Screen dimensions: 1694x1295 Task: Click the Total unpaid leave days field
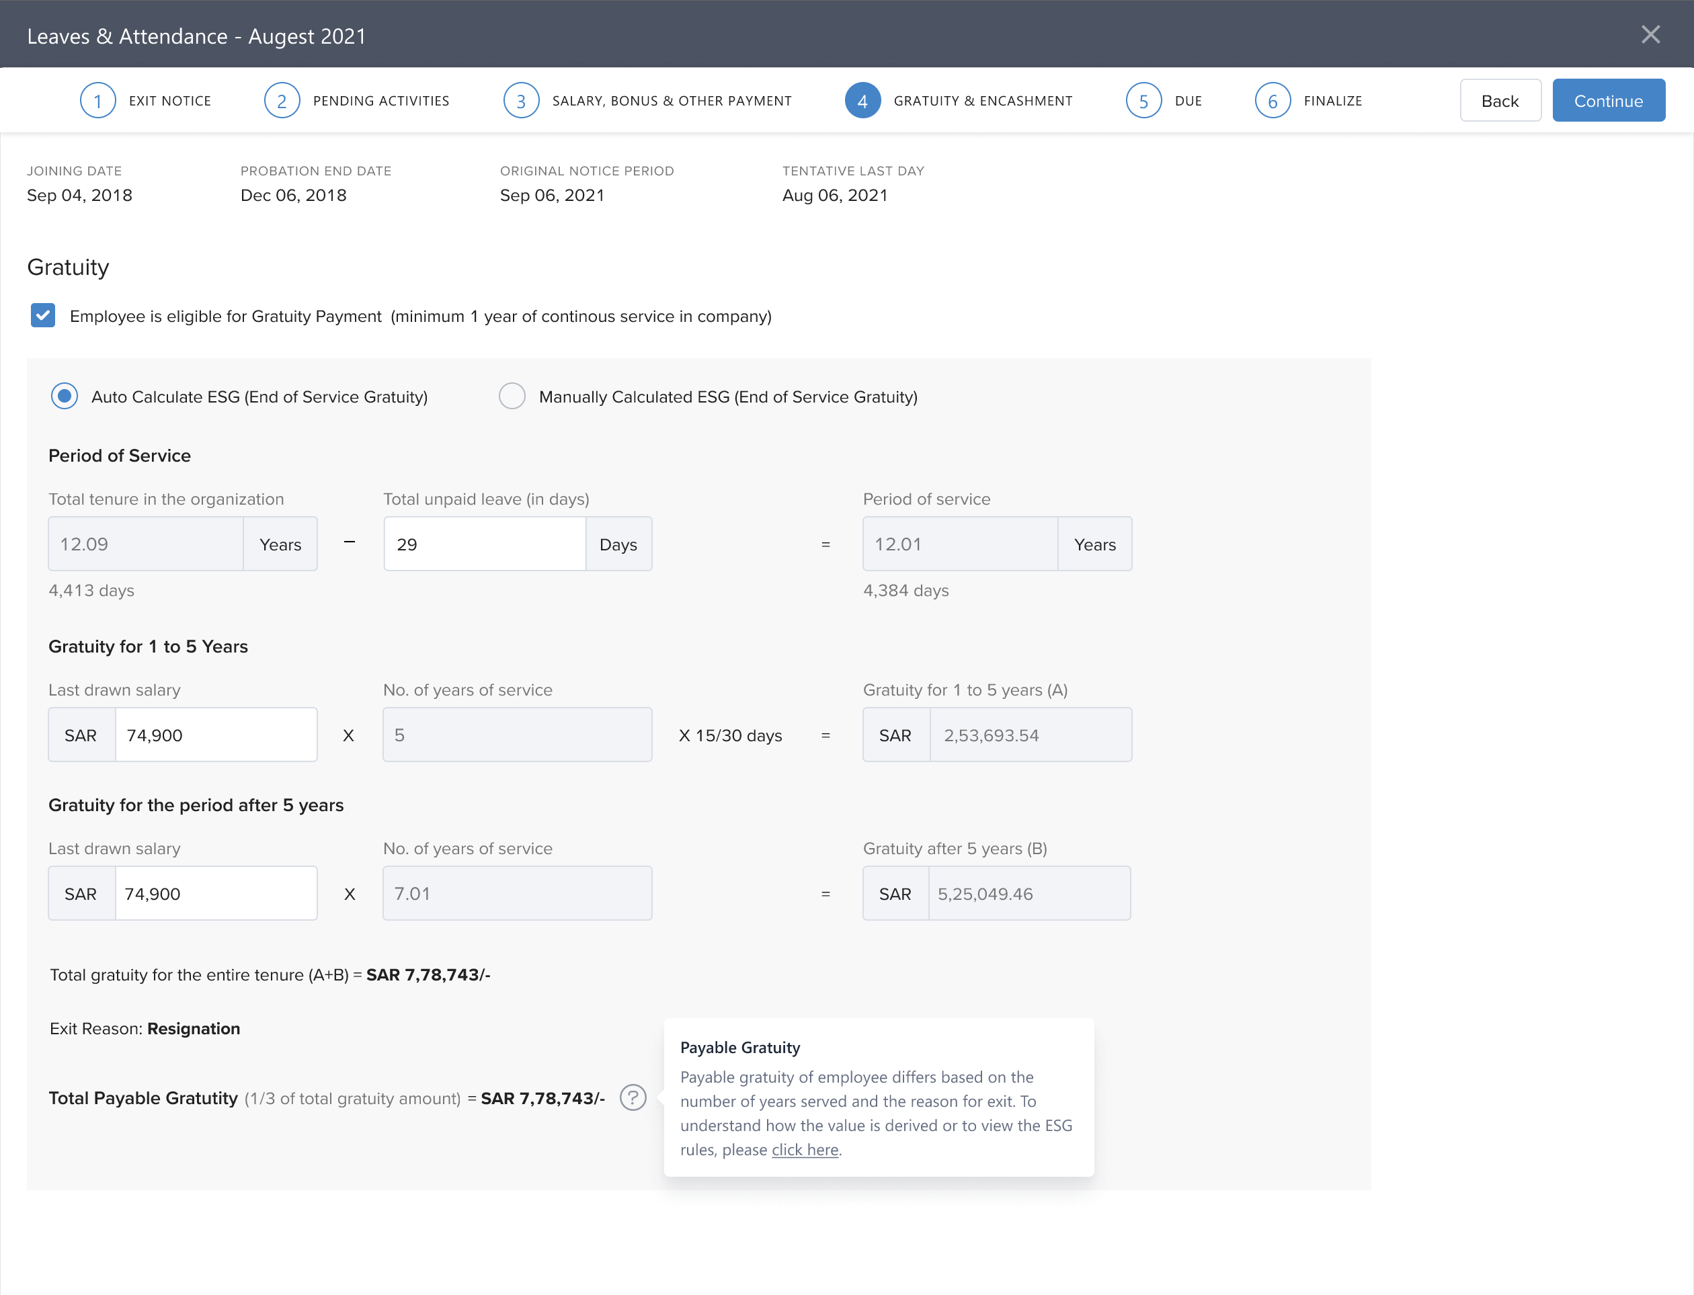484,544
